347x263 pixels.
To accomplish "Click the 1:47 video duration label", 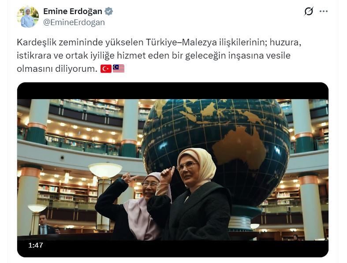I will pos(35,245).
